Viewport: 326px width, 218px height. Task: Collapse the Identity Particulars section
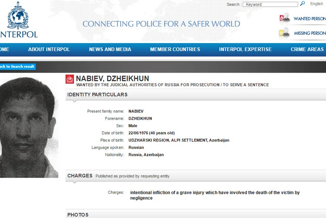97,95
